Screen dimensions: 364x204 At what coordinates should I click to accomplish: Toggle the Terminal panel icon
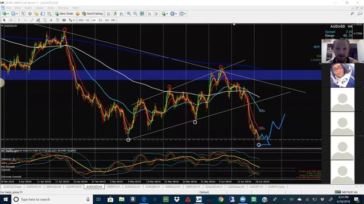point(43,14)
